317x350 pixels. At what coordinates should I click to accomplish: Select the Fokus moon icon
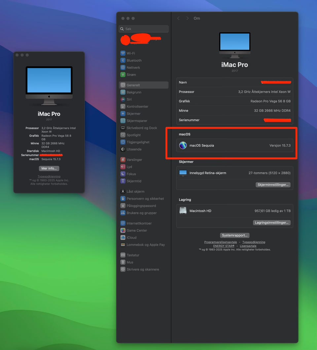pyautogui.click(x=123, y=174)
